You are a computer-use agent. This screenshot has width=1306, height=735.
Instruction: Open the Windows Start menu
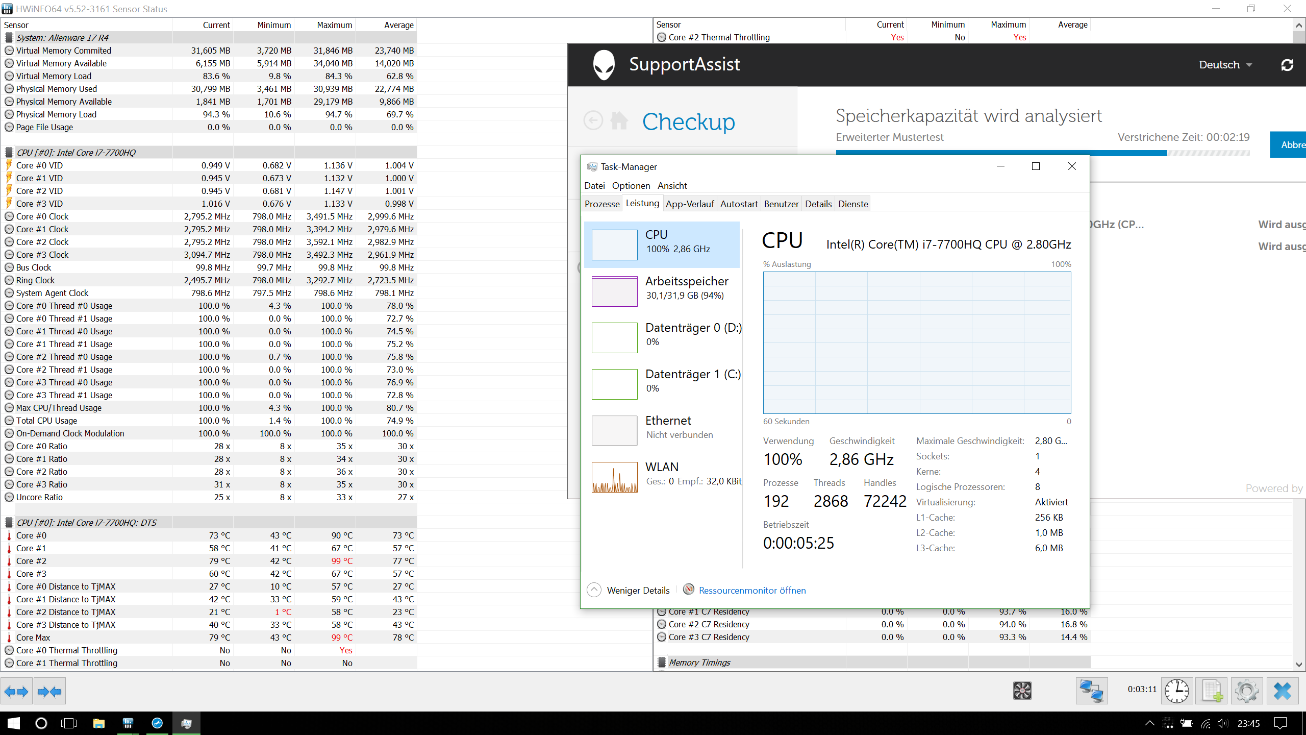14,723
